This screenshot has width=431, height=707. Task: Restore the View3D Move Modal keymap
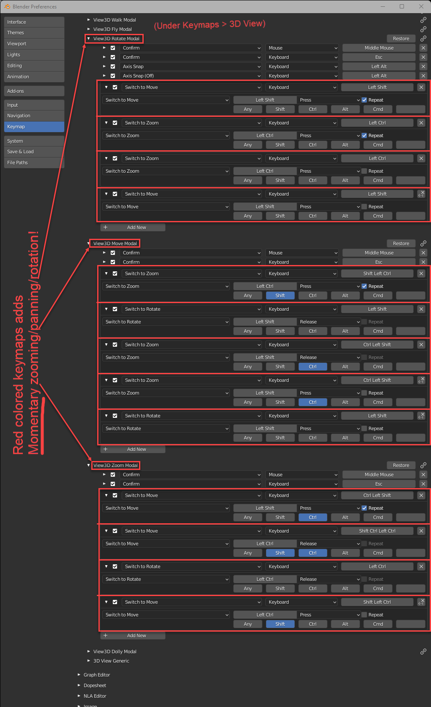click(x=401, y=243)
